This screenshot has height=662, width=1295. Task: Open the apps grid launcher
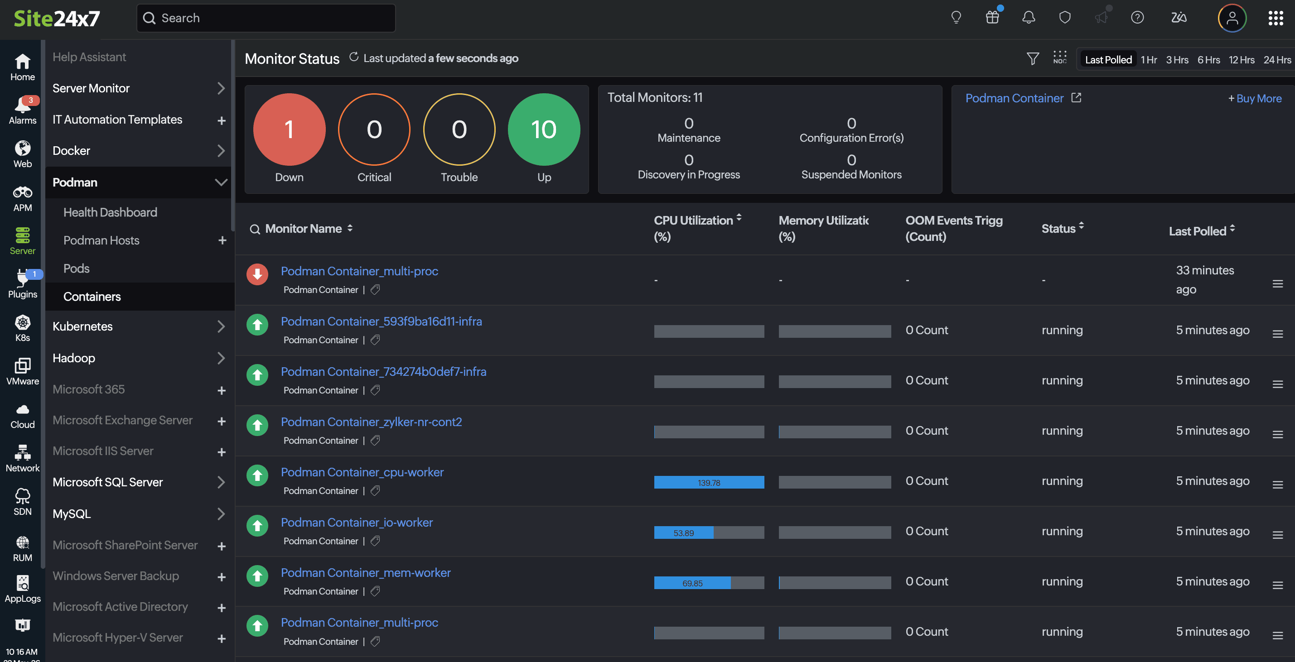(x=1276, y=18)
